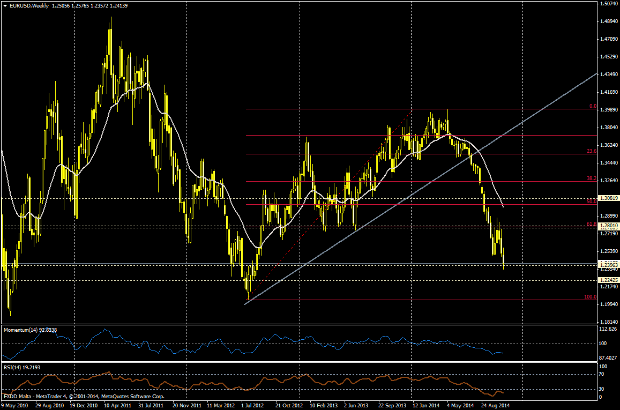Select the Fibonacci 61.8 retracement label
This screenshot has width=620, height=410.
pos(592,224)
